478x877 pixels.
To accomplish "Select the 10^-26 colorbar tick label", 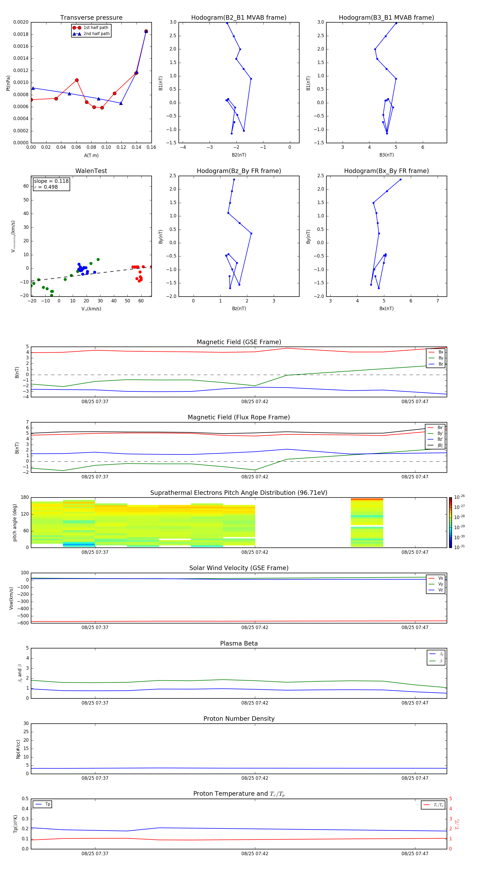I will coord(459,497).
